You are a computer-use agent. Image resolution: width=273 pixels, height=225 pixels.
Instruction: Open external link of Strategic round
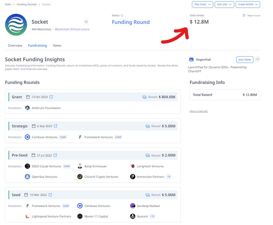pyautogui.click(x=55, y=126)
